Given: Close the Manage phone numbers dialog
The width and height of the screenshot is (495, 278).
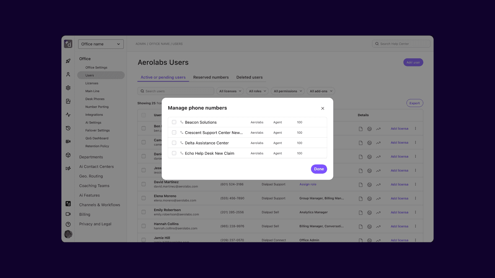Looking at the screenshot, I should click(x=323, y=108).
